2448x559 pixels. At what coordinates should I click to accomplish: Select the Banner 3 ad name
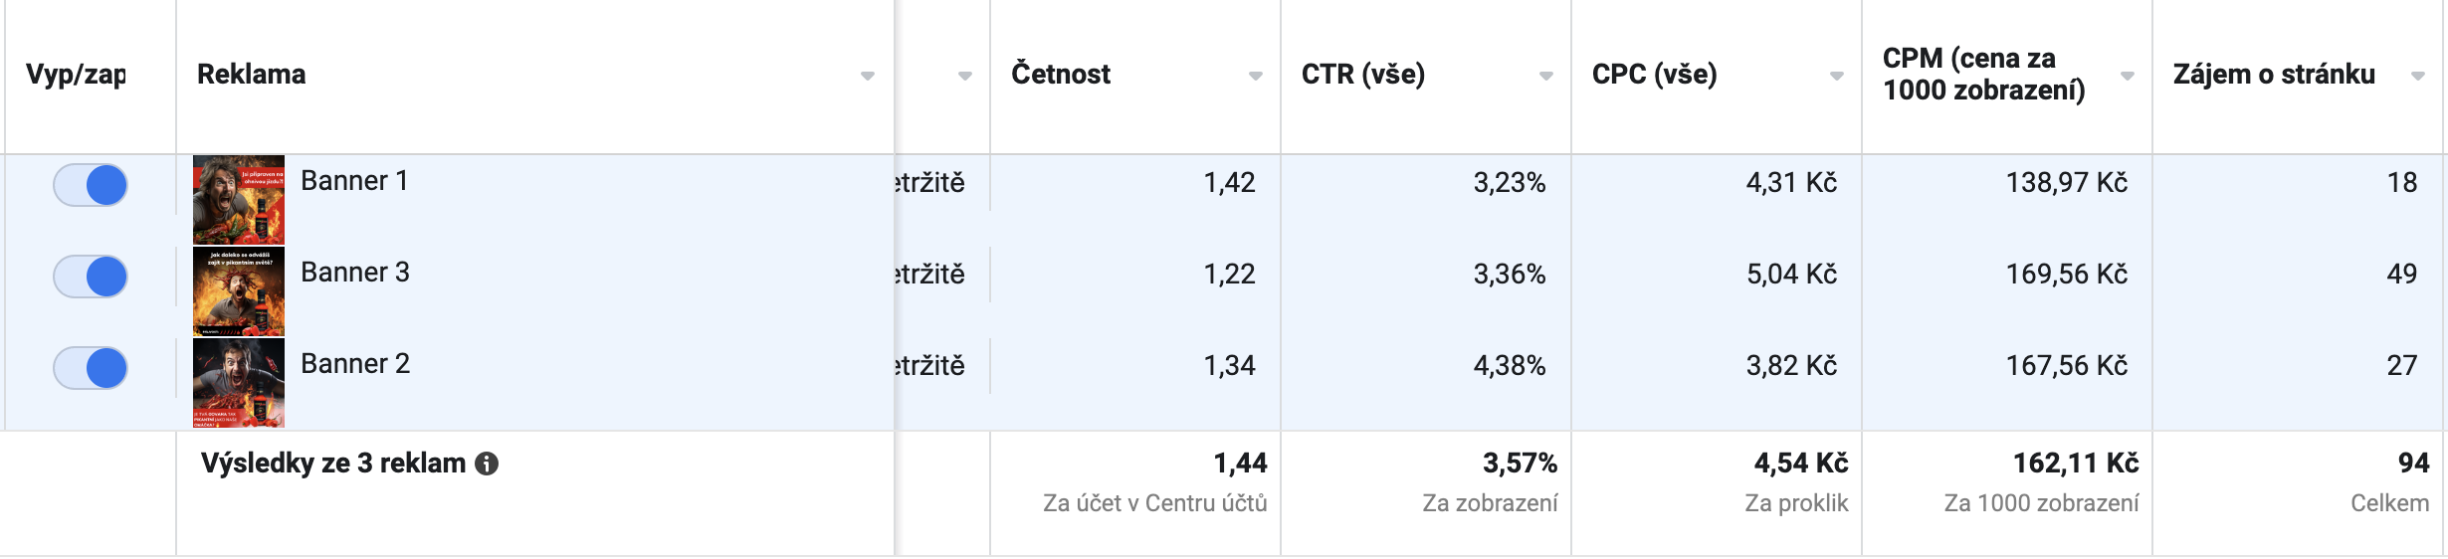355,273
